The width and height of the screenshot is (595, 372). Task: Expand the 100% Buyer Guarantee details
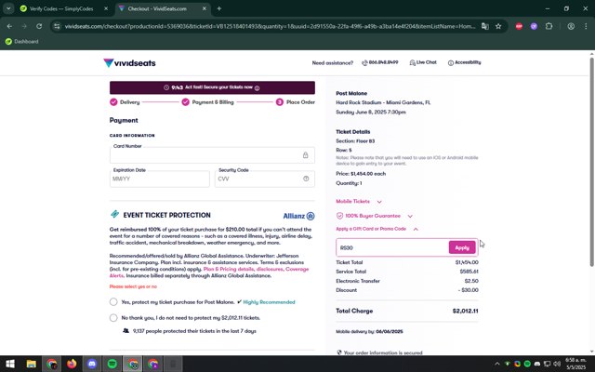tap(410, 216)
